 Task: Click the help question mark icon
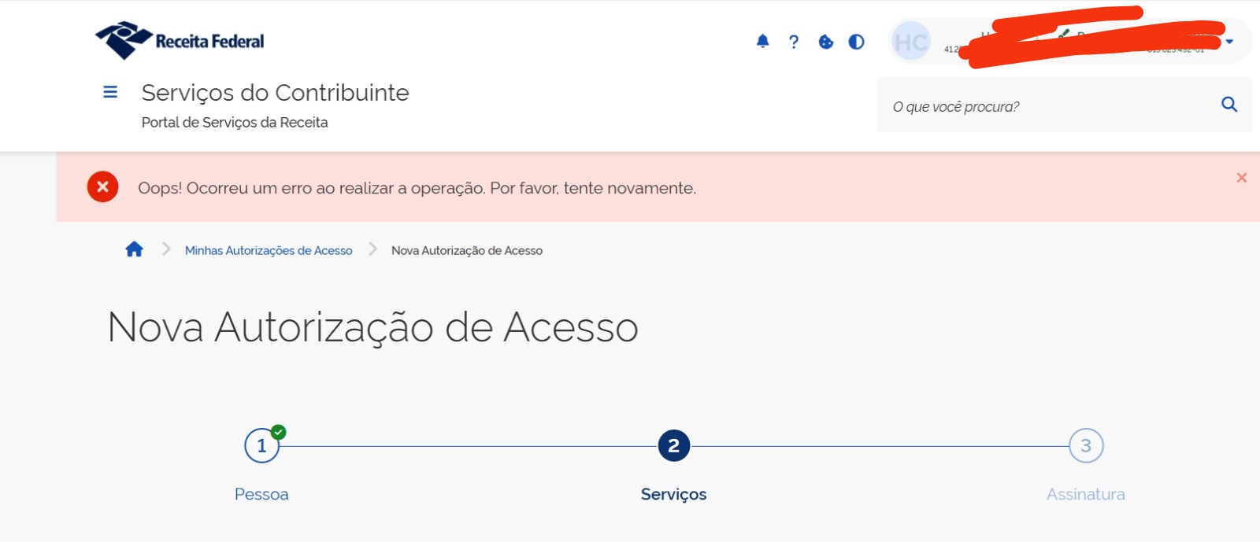click(794, 42)
